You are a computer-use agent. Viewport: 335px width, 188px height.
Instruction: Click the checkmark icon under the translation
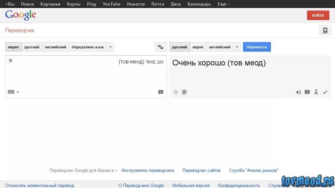click(x=325, y=92)
